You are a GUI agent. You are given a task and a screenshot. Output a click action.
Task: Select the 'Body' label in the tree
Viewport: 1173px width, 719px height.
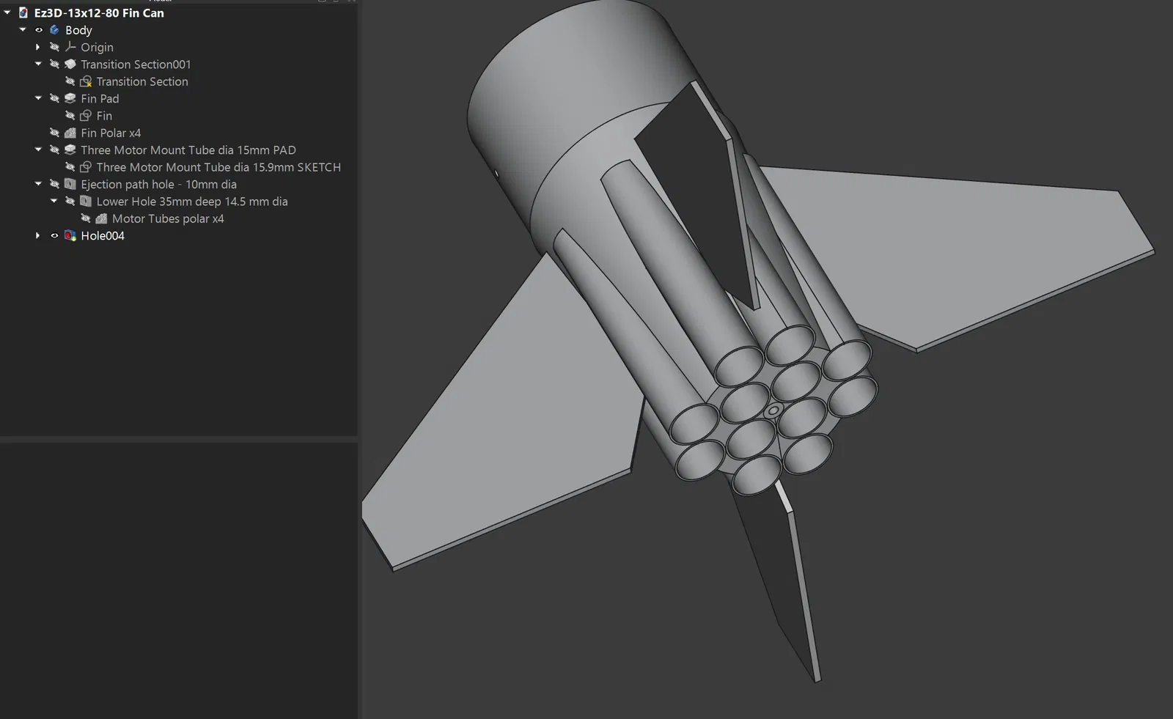(x=78, y=30)
